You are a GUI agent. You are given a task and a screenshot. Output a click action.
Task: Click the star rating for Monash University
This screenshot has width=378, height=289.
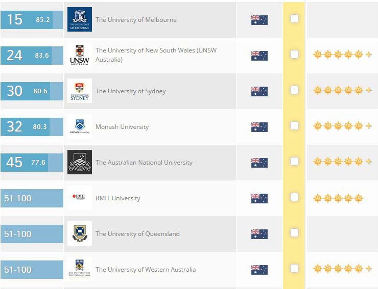click(x=342, y=126)
